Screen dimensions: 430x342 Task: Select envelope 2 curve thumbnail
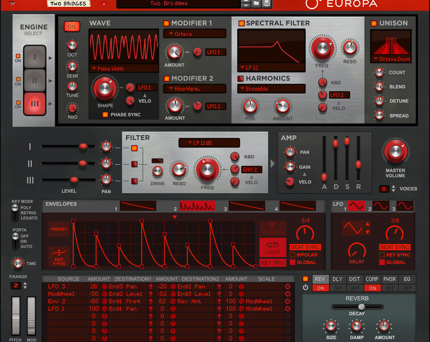(197, 206)
